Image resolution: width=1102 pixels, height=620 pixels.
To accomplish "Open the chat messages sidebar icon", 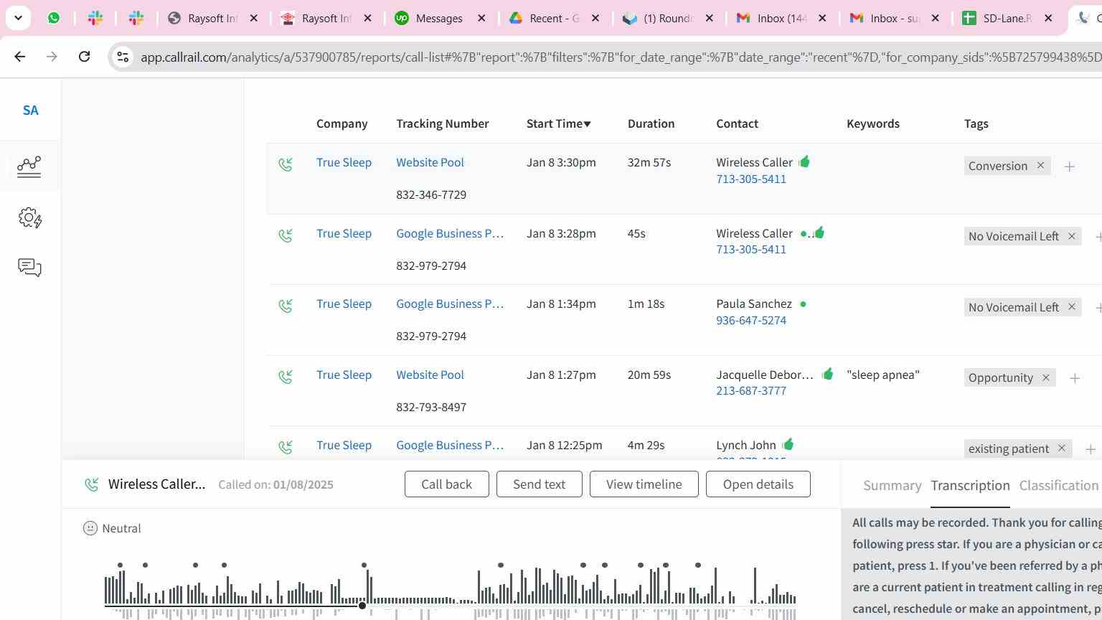I will 29,268.
